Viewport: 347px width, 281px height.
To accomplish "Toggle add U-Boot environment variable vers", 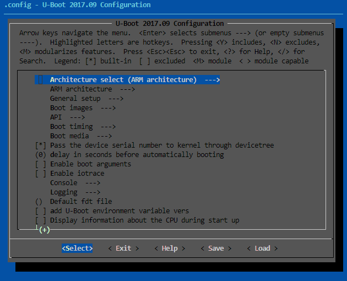I will (41, 211).
